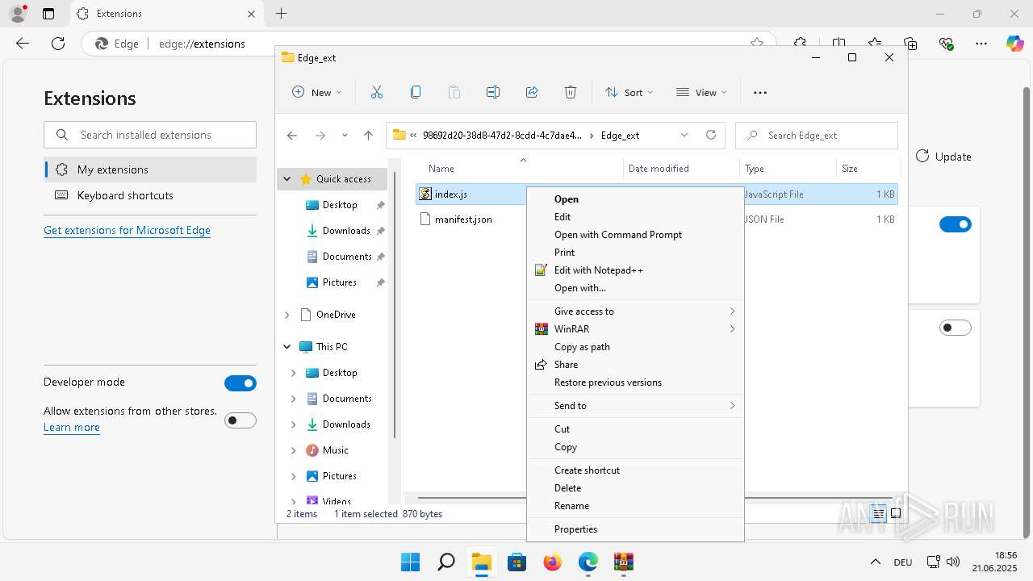
Task: Go up one folder level in Explorer
Action: point(369,136)
